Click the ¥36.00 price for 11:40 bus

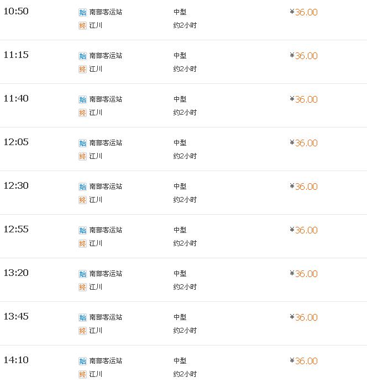click(x=303, y=99)
